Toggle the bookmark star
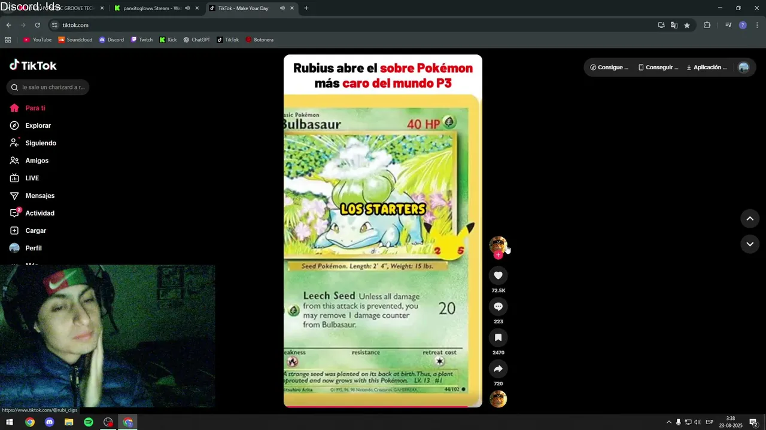766x430 pixels. (x=687, y=25)
